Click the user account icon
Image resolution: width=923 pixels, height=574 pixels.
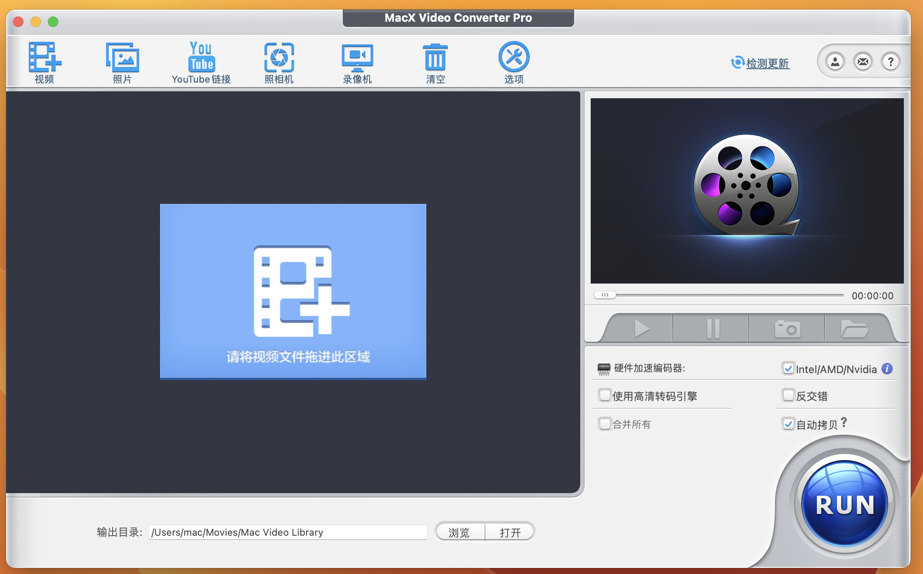(835, 62)
